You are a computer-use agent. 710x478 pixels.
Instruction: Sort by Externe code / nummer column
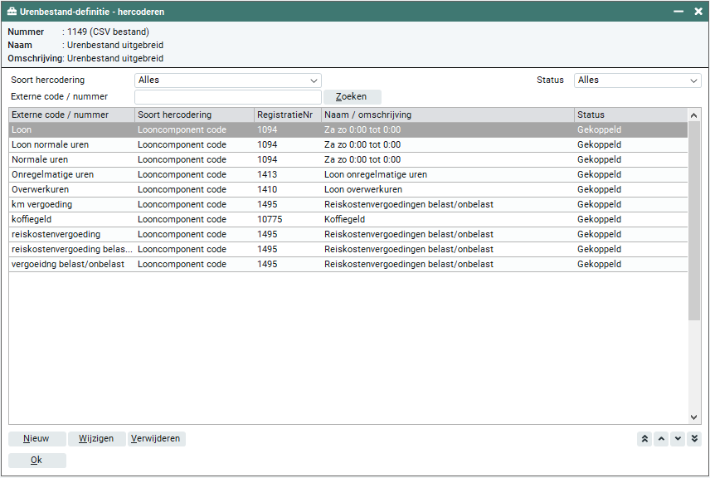click(71, 115)
